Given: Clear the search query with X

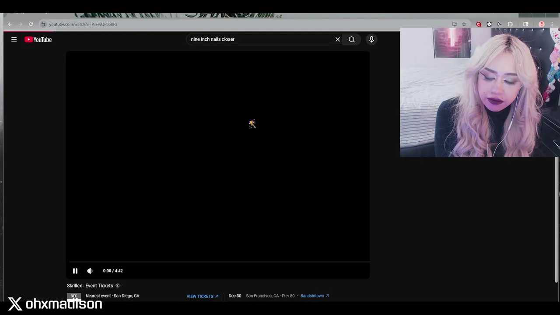Looking at the screenshot, I should [x=338, y=39].
